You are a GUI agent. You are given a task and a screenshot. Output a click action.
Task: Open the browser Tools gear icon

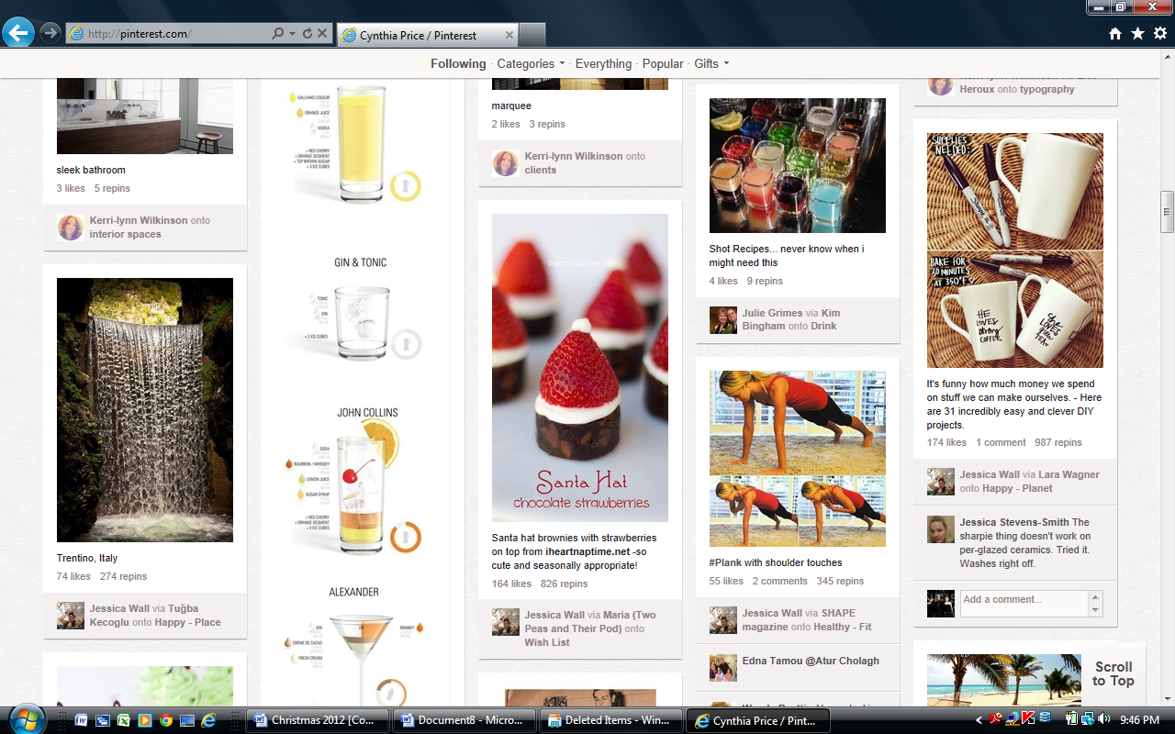tap(1159, 34)
